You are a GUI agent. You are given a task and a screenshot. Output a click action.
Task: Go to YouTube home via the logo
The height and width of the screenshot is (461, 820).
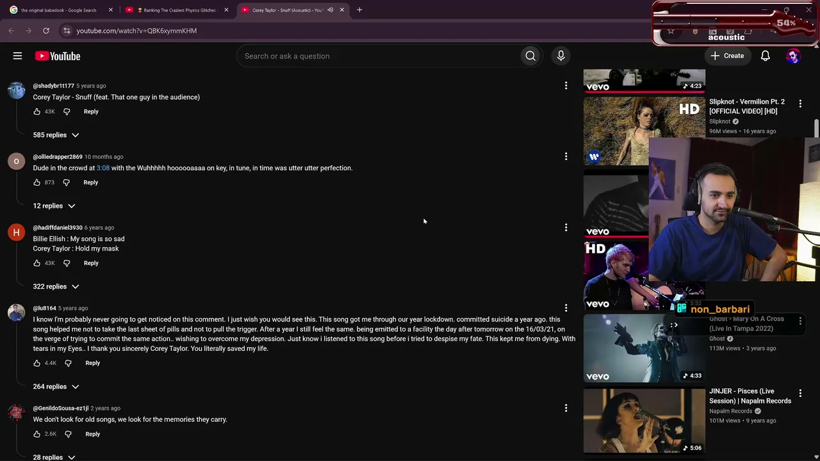click(x=58, y=56)
